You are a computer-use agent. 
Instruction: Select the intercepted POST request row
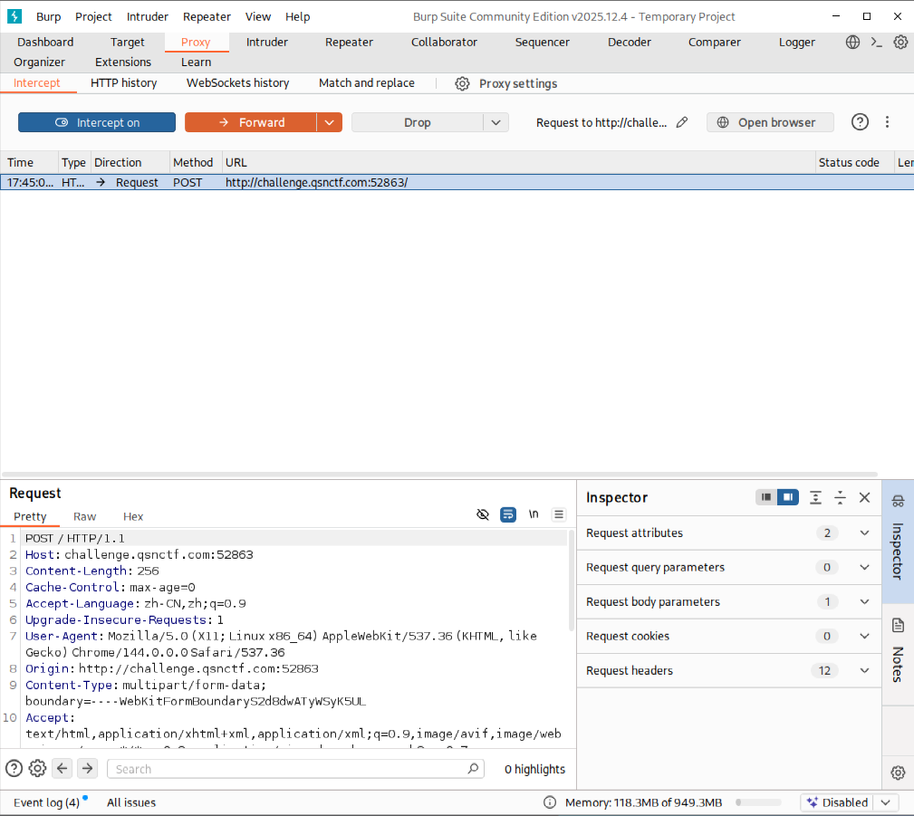(457, 182)
